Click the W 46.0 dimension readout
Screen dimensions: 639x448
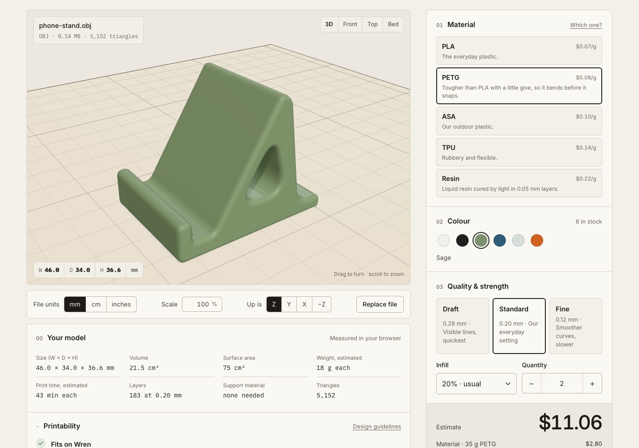(x=49, y=270)
